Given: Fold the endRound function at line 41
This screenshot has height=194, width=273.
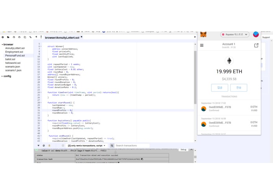Looking at the screenshot, I should click(41, 136).
